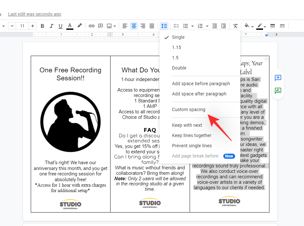Open the text color picker
The width and height of the screenshot is (304, 226).
point(70,26)
